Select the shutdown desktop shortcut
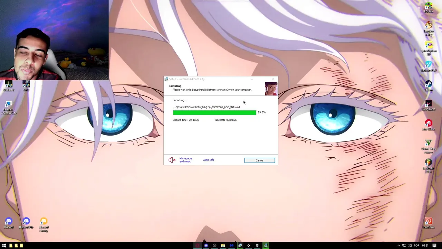 point(429,223)
